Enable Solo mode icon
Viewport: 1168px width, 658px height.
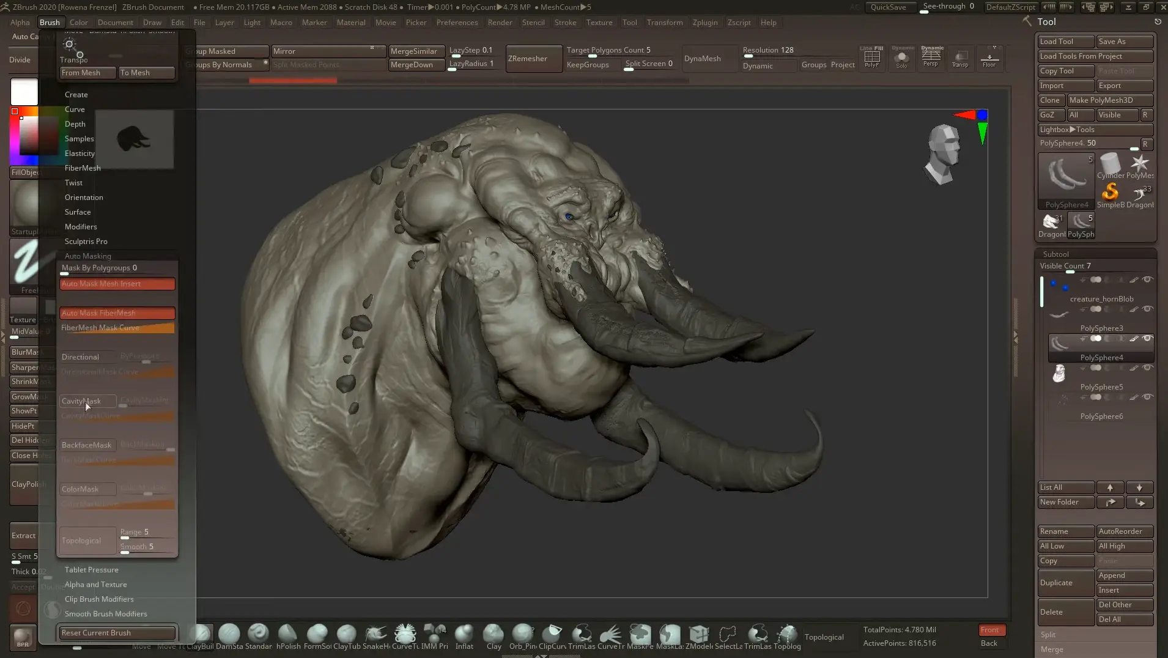901,57
